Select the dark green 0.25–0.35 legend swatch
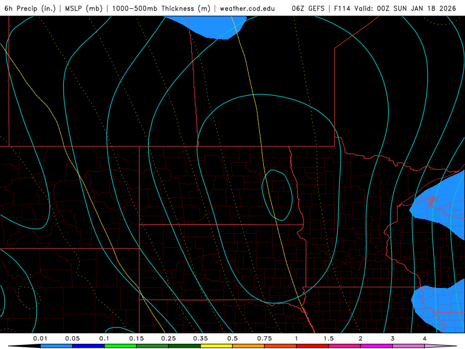 pyautogui.click(x=184, y=346)
